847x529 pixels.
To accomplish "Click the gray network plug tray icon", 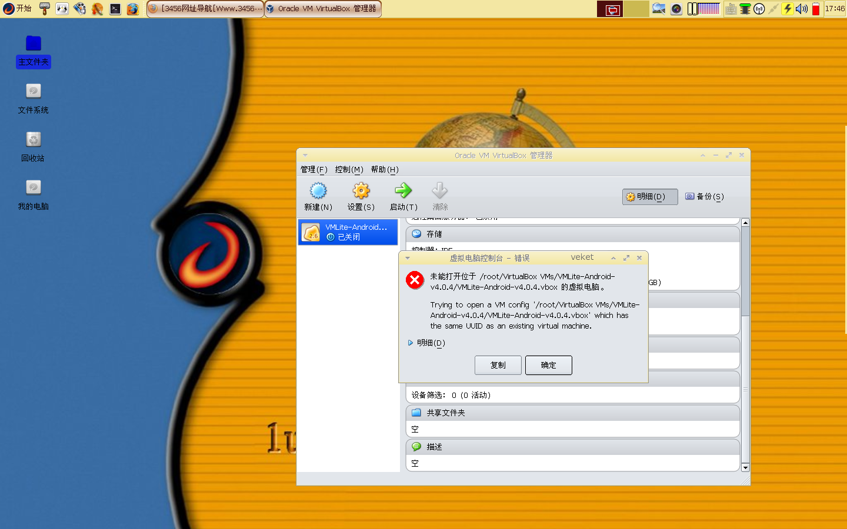I will [x=773, y=9].
